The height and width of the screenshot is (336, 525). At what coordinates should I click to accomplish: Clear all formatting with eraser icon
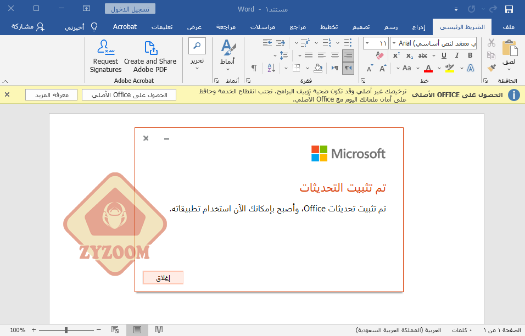point(379,55)
